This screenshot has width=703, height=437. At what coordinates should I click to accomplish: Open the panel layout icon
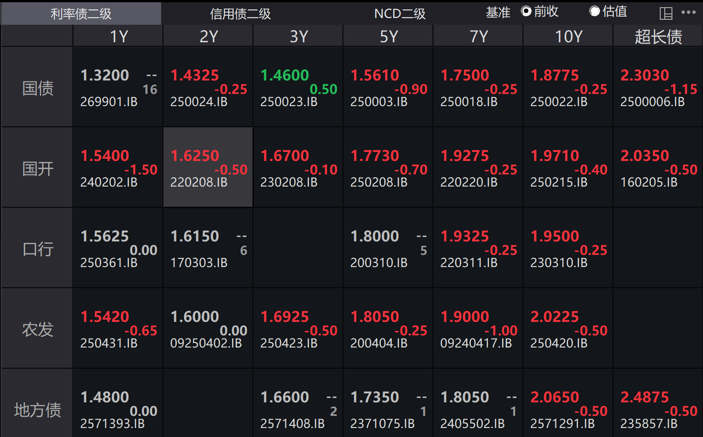666,13
